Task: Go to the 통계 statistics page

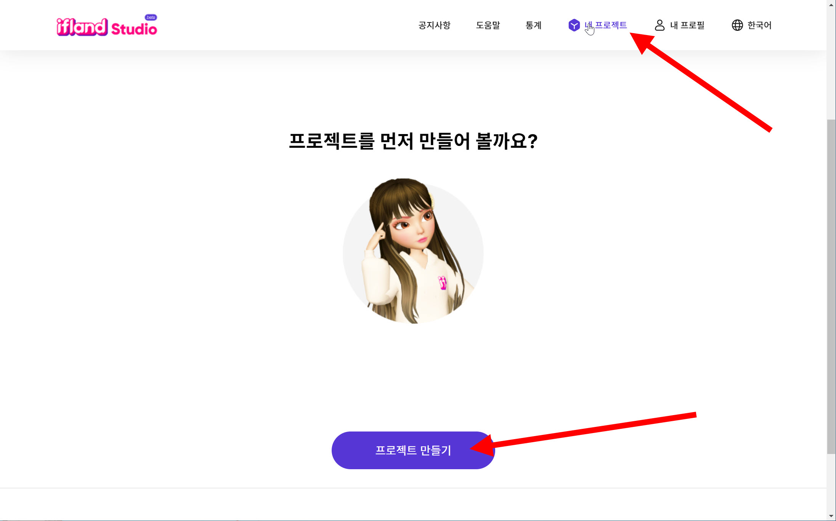Action: tap(533, 25)
